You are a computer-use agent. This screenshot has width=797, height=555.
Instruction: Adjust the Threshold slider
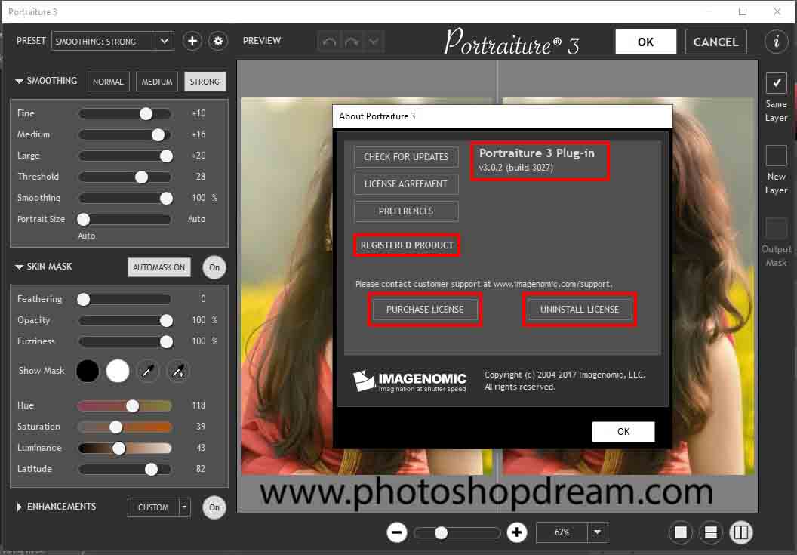[125, 177]
